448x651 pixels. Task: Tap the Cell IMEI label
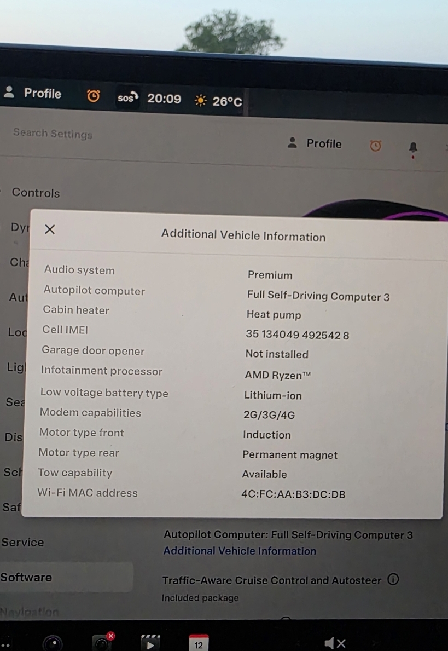(x=65, y=330)
